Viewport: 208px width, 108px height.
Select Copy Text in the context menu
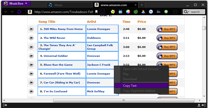click(x=141, y=86)
